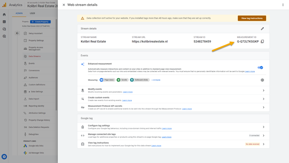Click the Outbound clicks measuring chip
Image resolution: width=289 pixels, height=163 pixels.
[140, 80]
